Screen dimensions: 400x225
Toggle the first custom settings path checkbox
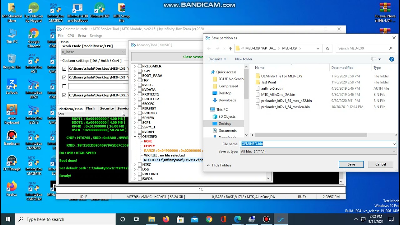64,68
